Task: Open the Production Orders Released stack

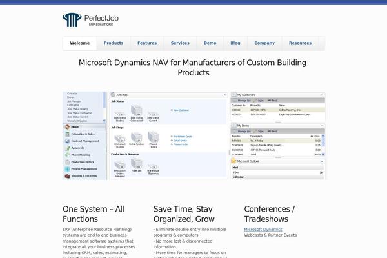Action: click(120, 164)
